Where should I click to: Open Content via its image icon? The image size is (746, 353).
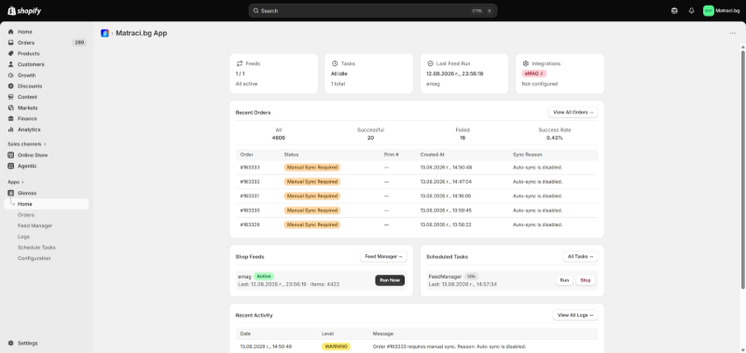pyautogui.click(x=11, y=97)
